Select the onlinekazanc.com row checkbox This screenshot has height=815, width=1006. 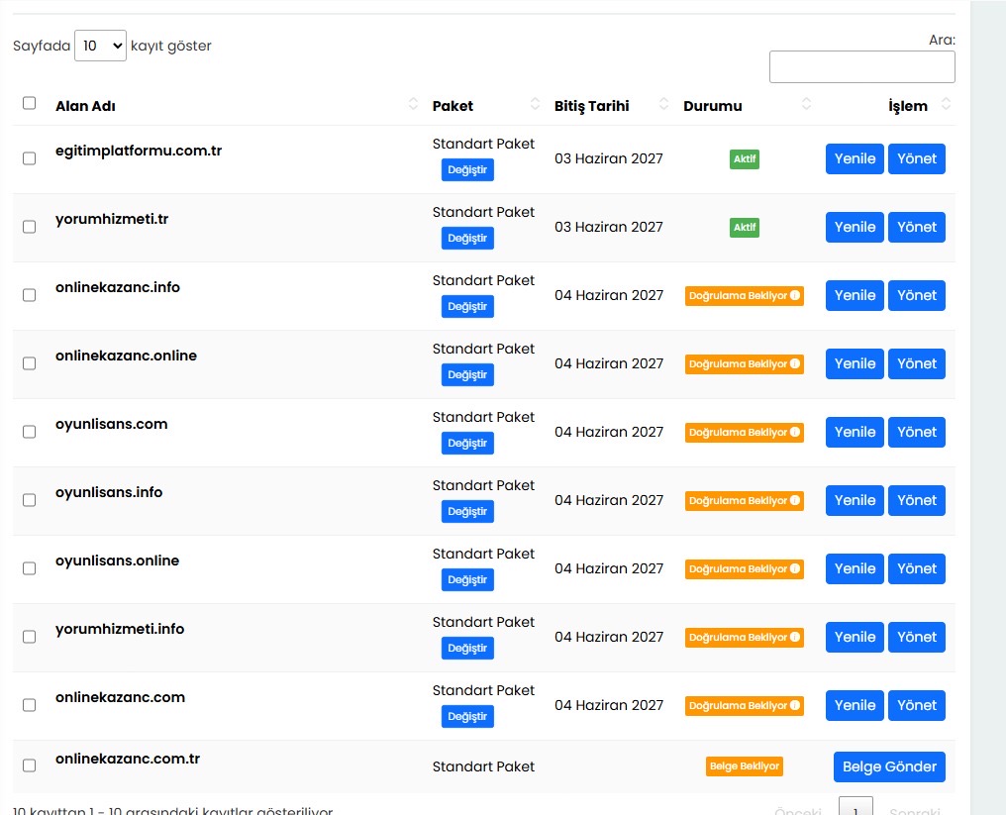pyautogui.click(x=29, y=705)
